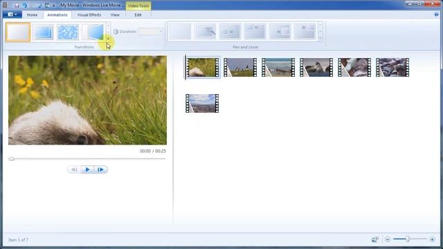The height and width of the screenshot is (249, 443).
Task: Select the first grass clip on the storyboard
Action: click(202, 68)
